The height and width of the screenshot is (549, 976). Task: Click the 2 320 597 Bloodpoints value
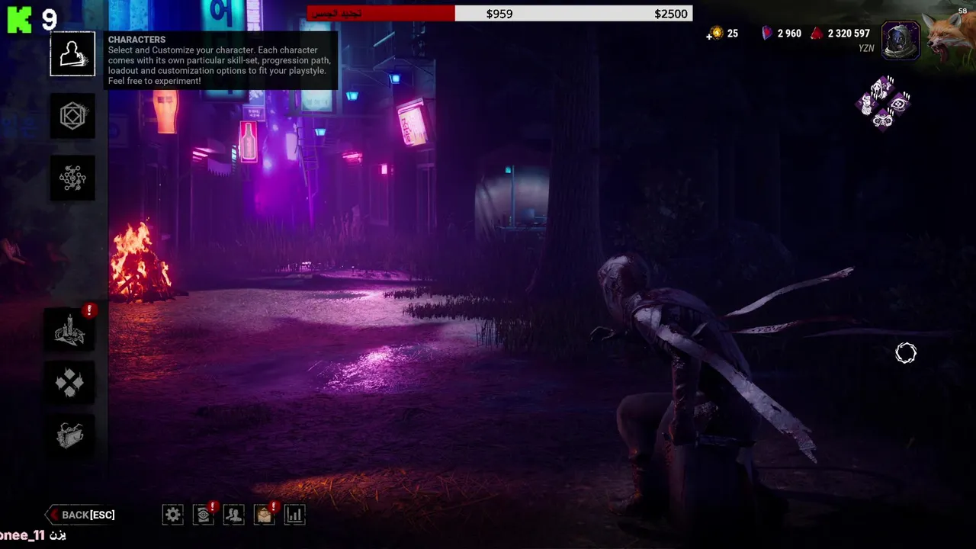849,34
